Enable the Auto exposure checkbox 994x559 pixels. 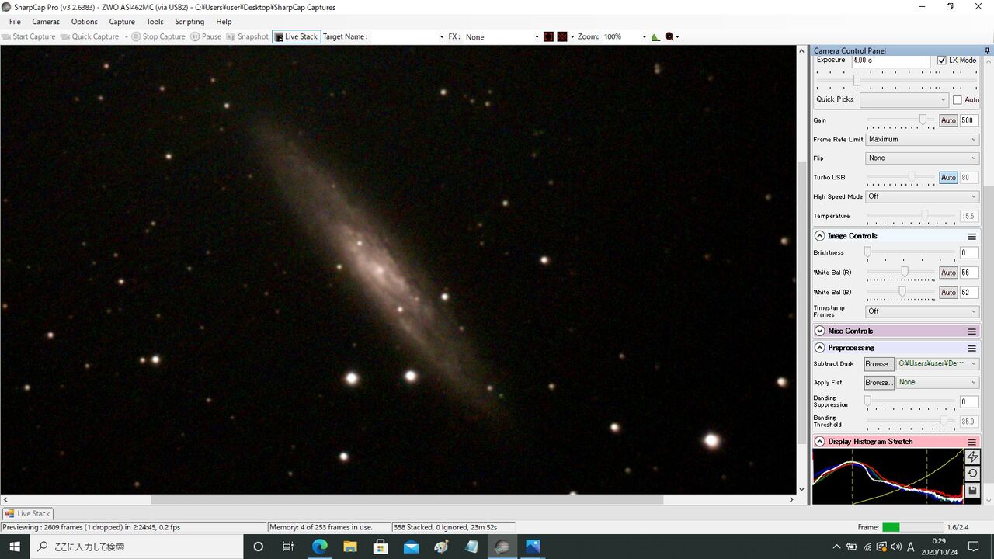[x=958, y=99]
